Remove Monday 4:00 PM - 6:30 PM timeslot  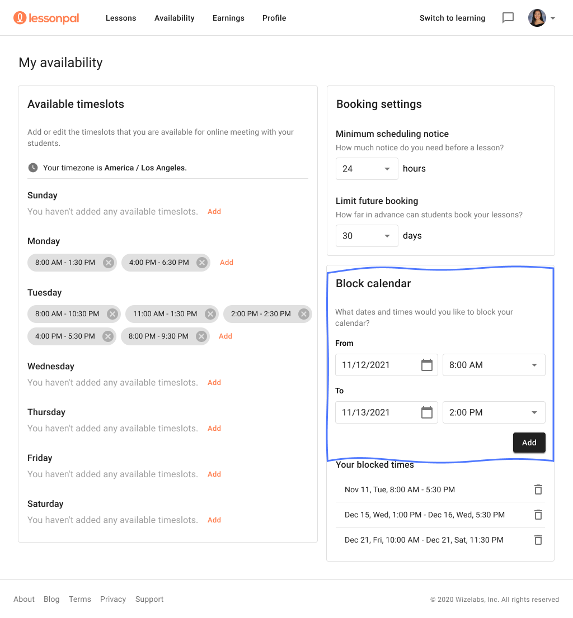[x=202, y=263]
